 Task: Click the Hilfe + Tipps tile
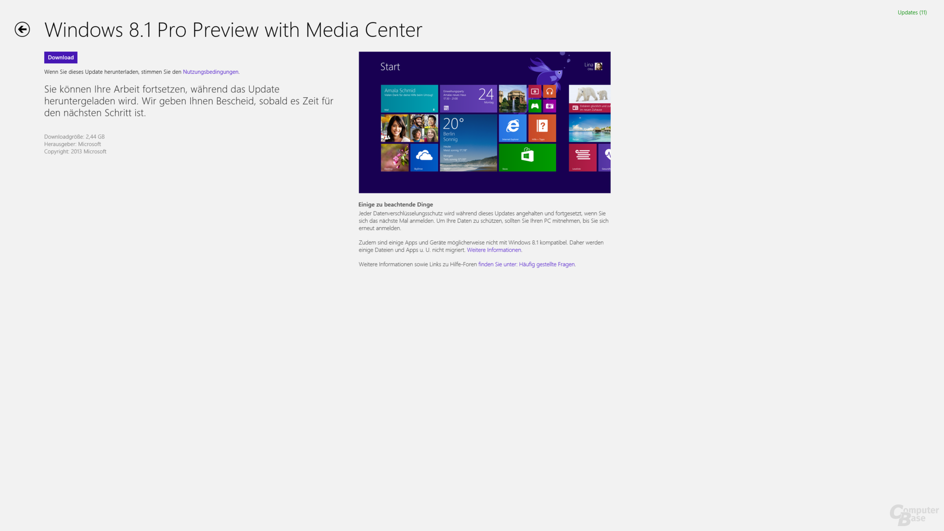(x=542, y=128)
